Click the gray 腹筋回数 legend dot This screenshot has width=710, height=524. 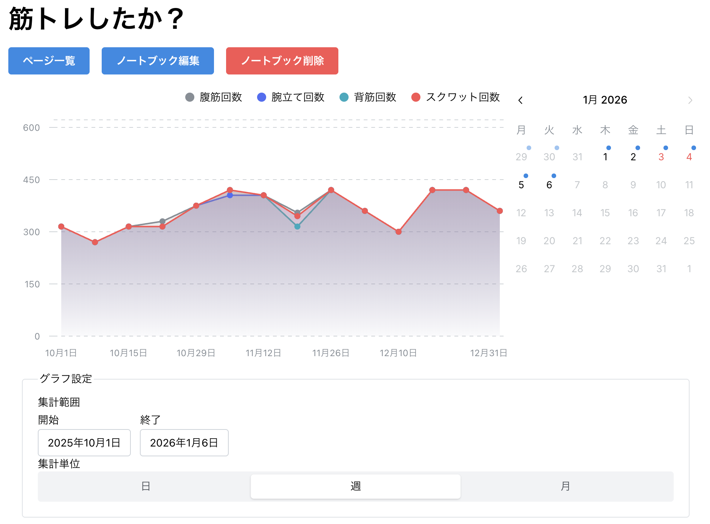click(x=190, y=97)
